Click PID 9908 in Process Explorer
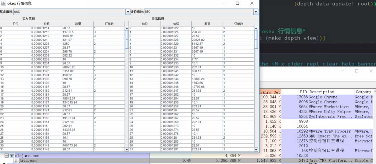Image resolution: width=376 pixels, height=164 pixels. click(x=303, y=121)
